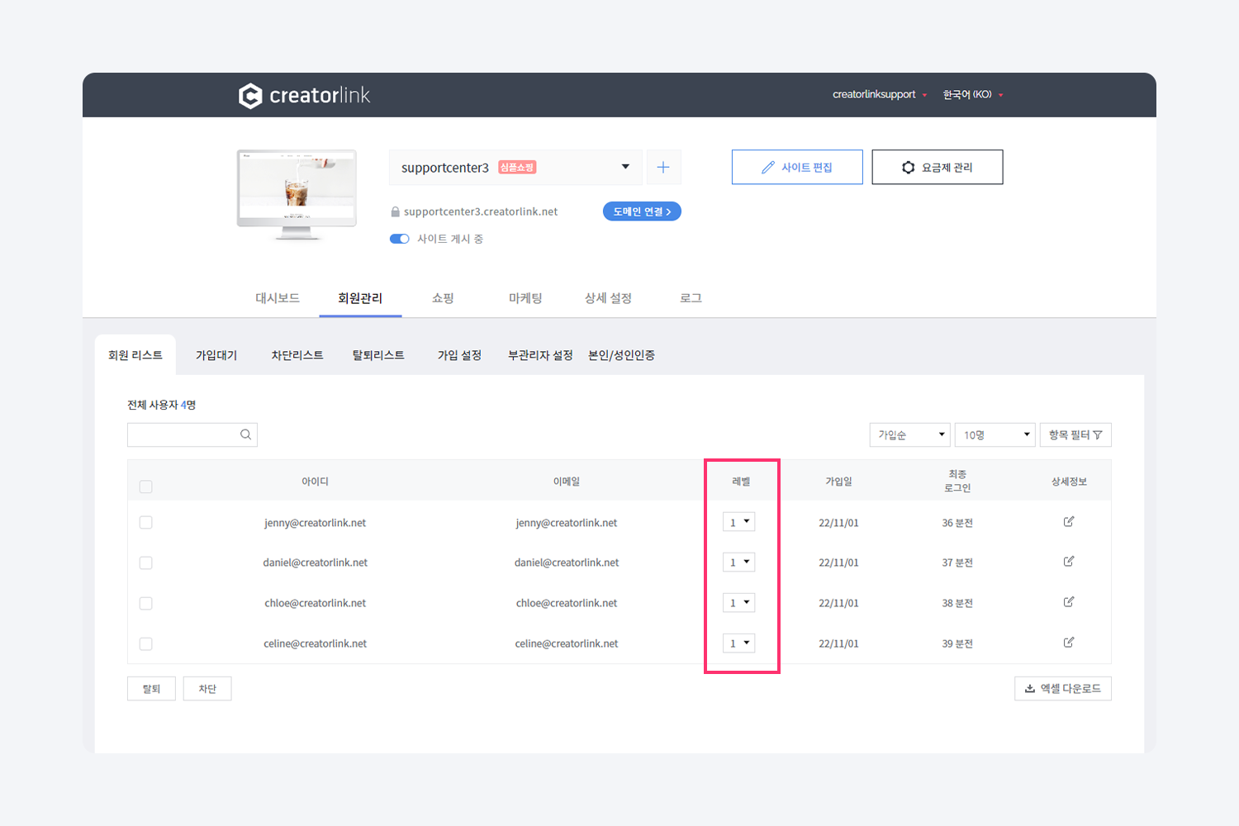
Task: Click the 최종 로그인 column header
Action: click(x=957, y=481)
